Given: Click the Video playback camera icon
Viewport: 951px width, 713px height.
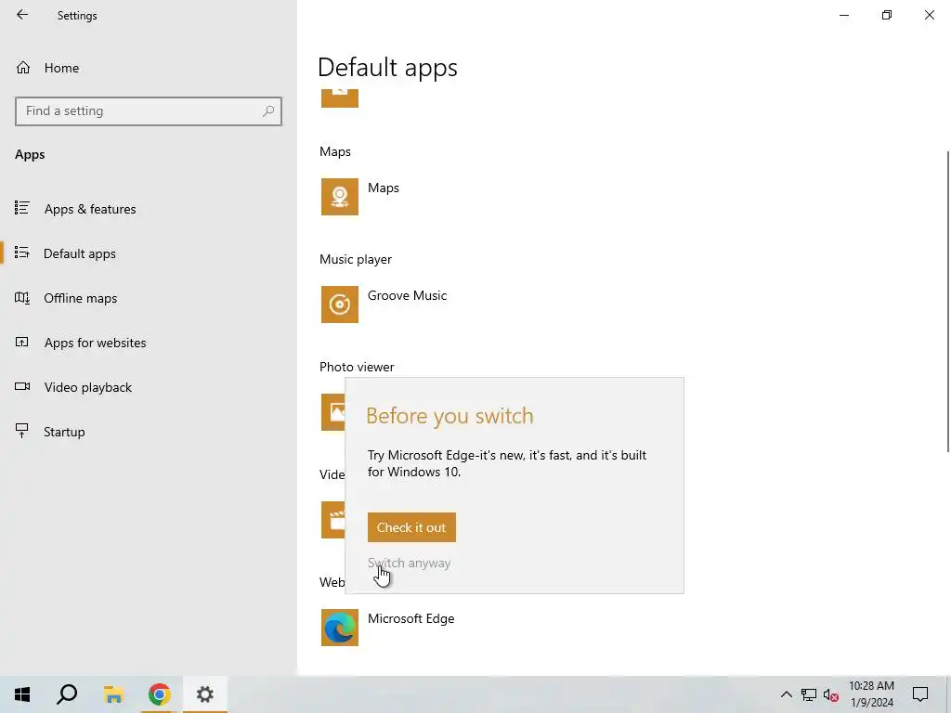Looking at the screenshot, I should pos(22,386).
